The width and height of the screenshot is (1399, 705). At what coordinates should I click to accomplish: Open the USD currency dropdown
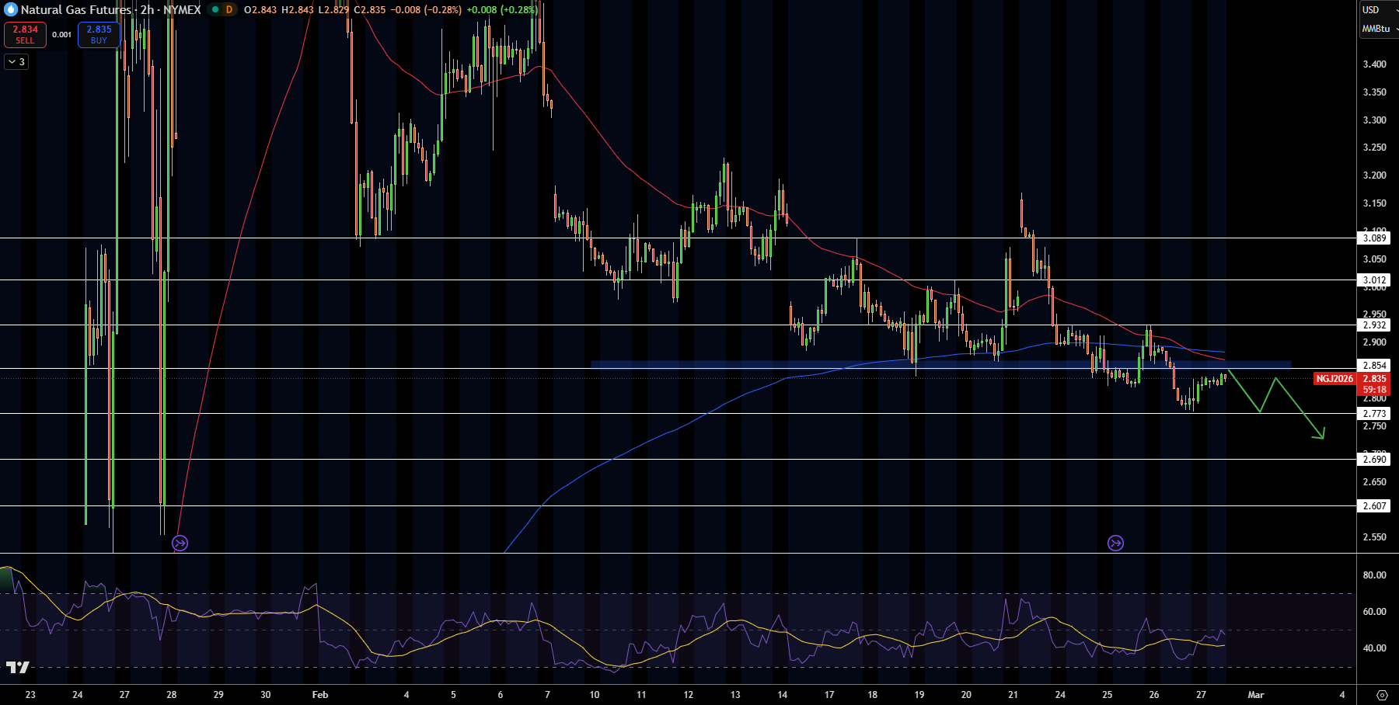point(1377,10)
